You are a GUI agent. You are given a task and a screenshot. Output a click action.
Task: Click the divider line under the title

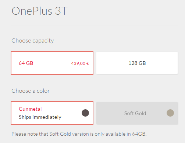point(95,26)
